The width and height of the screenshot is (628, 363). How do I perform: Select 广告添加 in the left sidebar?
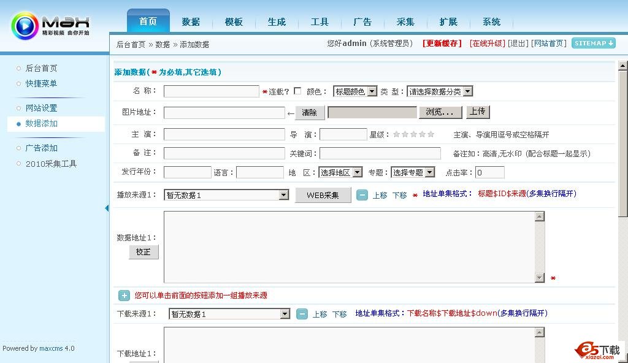pyautogui.click(x=41, y=148)
